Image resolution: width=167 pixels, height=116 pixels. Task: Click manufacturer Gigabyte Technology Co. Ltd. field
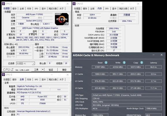42,86
